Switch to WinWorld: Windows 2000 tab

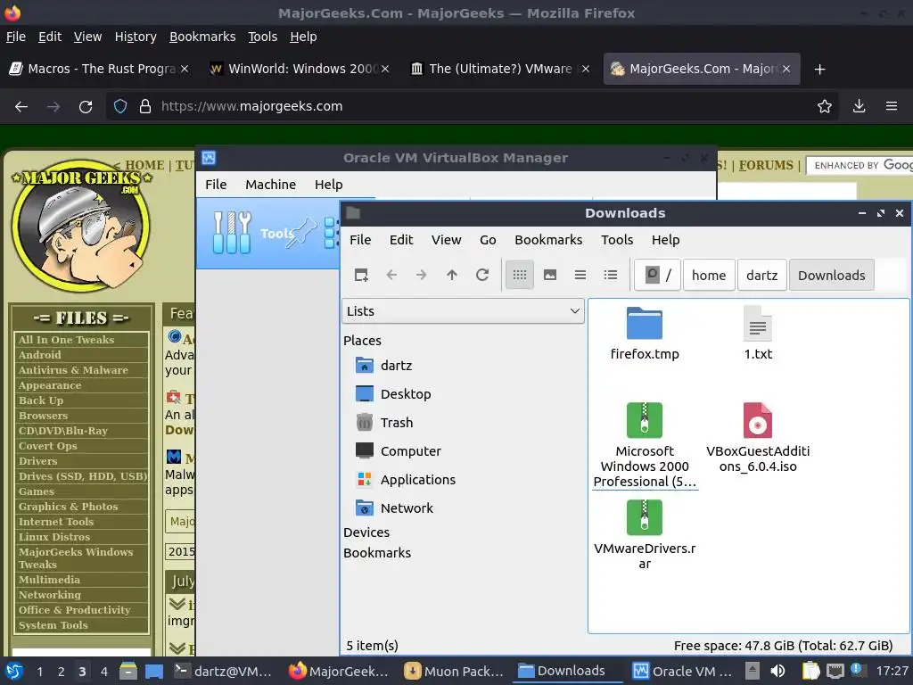pyautogui.click(x=299, y=69)
